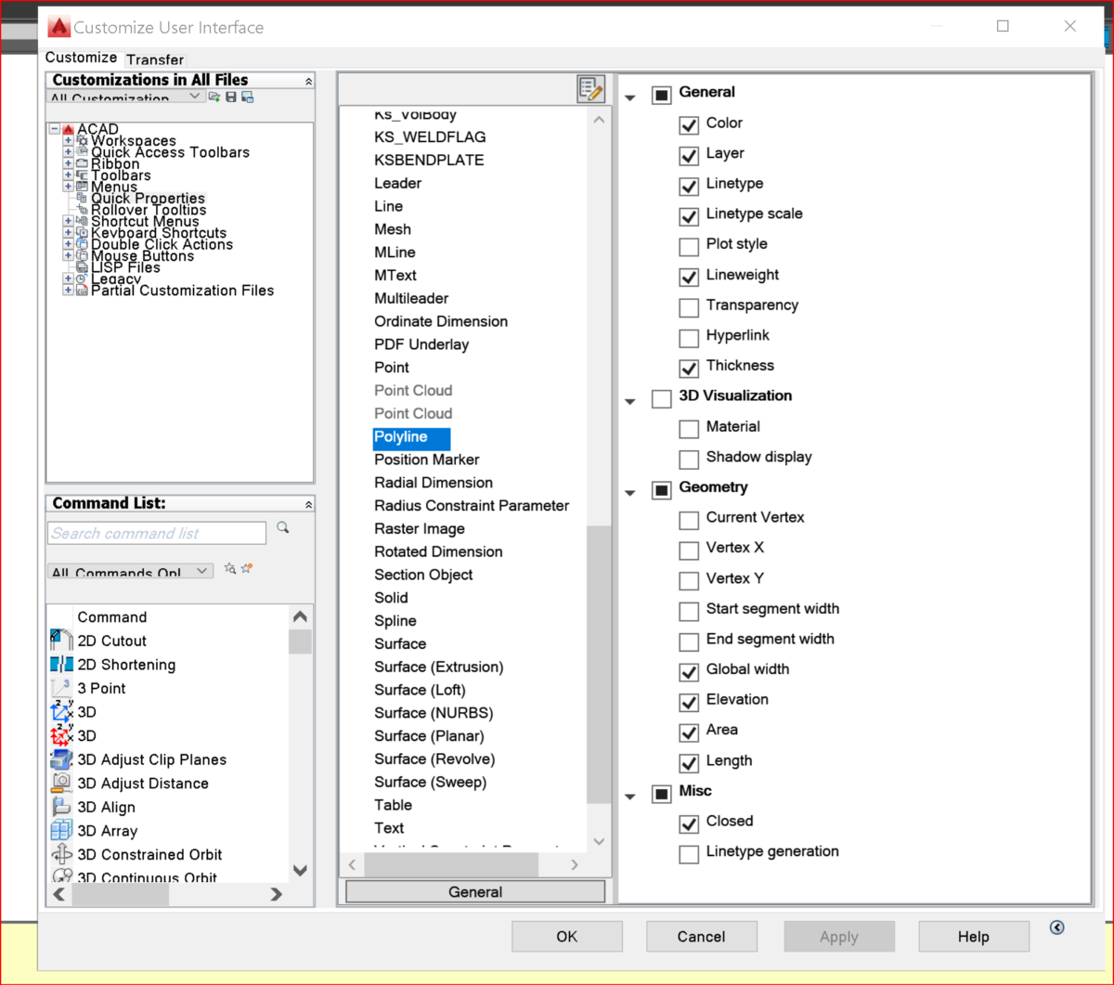
Task: Open the All Commands Only dropdown
Action: tap(131, 572)
